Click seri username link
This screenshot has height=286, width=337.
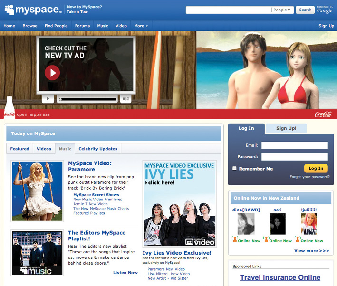tap(278, 210)
